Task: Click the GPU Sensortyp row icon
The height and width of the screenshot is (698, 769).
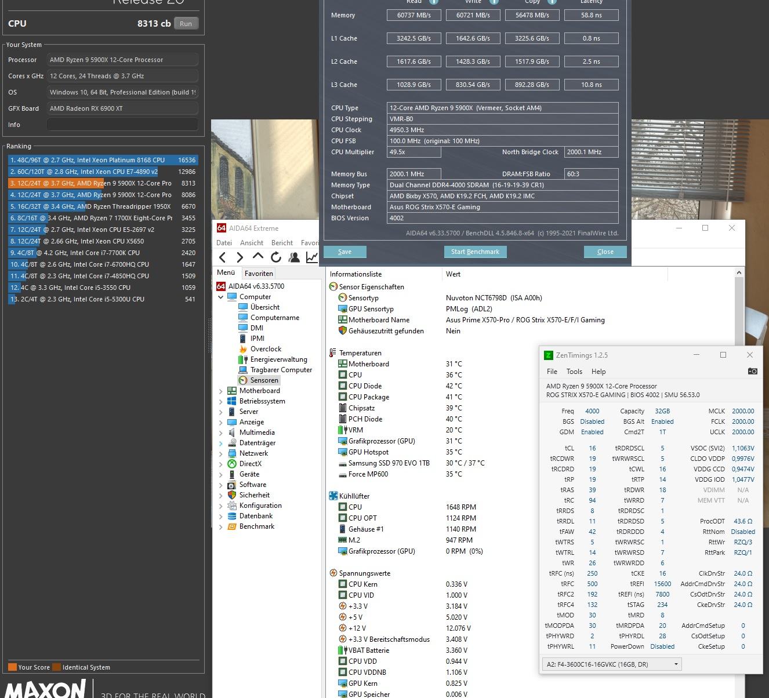Action: coord(343,309)
